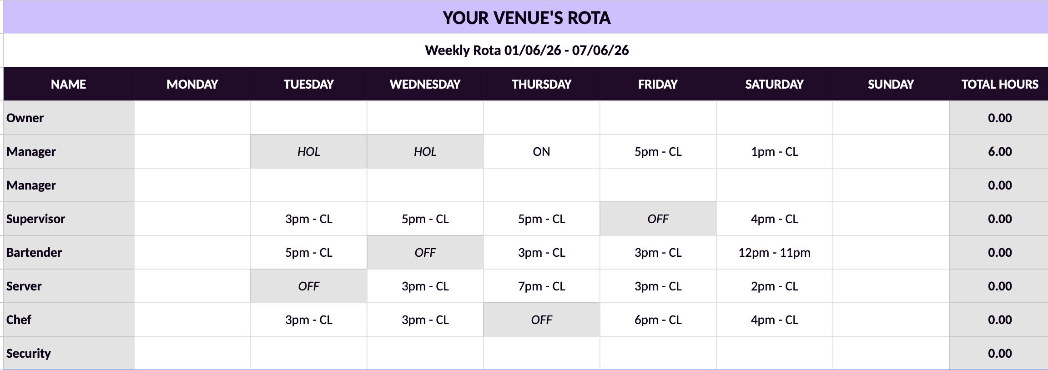1048x370 pixels.
Task: Click the WEDNESDAY header cell
Action: coord(425,84)
